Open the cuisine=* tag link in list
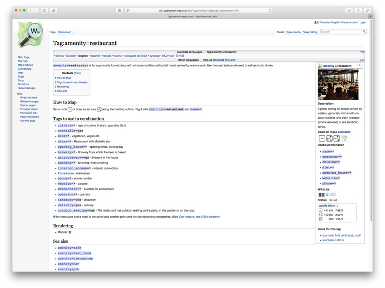The width and height of the screenshot is (385, 288). [x=66, y=126]
